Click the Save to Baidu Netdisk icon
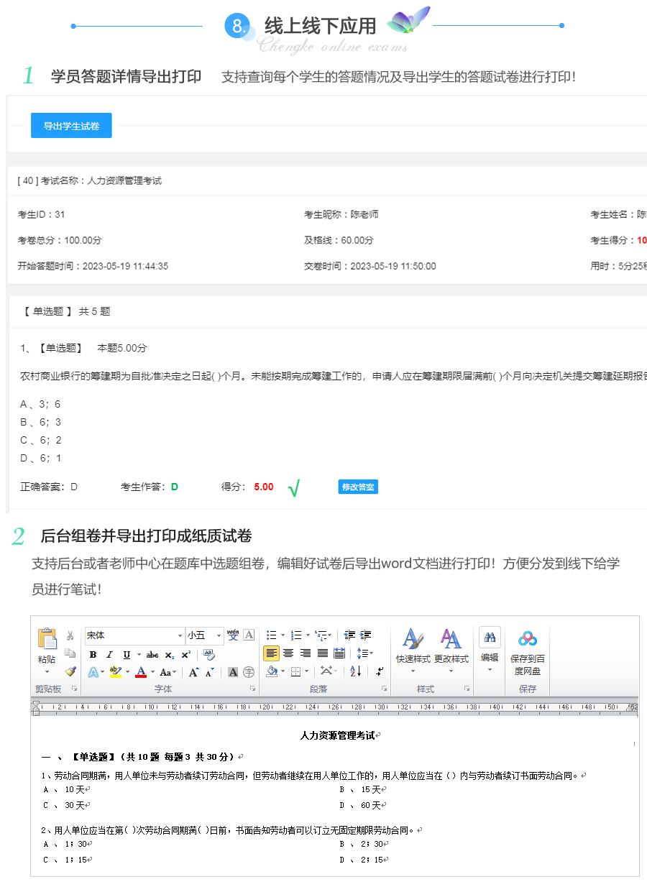The image size is (647, 887). click(527, 639)
